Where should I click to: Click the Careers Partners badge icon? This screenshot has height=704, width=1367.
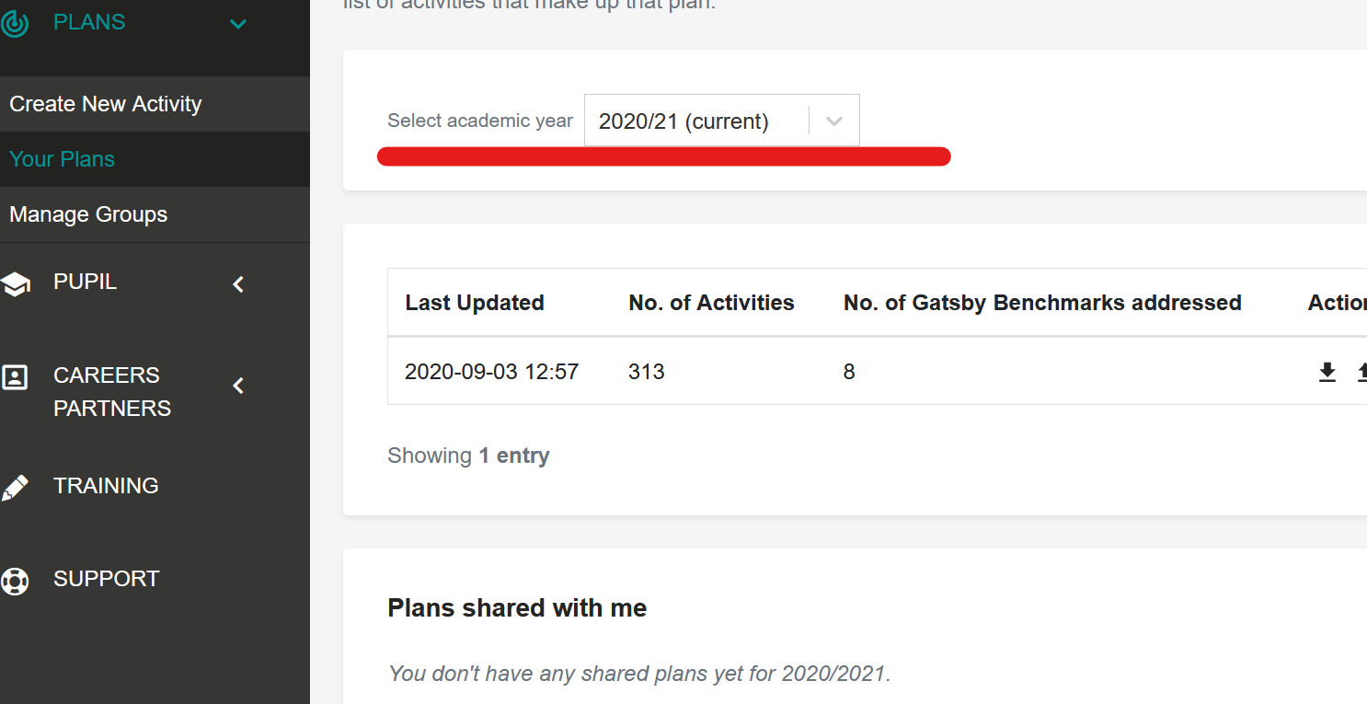(15, 377)
